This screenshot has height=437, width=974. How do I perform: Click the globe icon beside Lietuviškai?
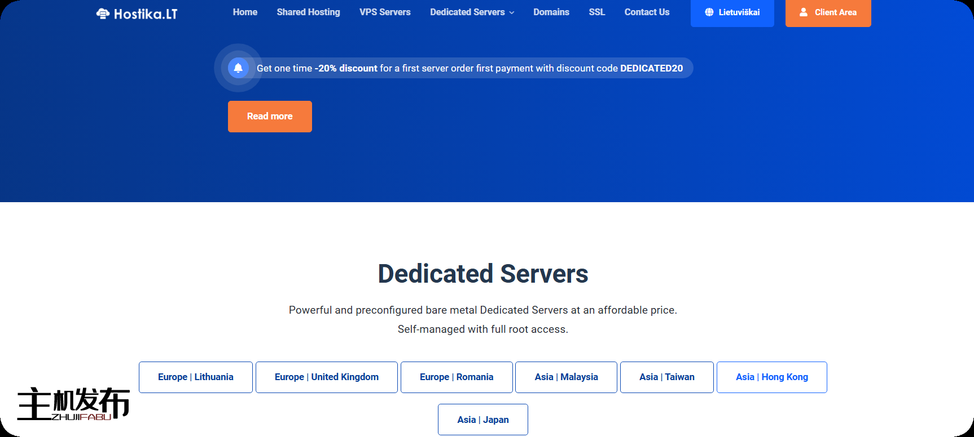coord(709,12)
